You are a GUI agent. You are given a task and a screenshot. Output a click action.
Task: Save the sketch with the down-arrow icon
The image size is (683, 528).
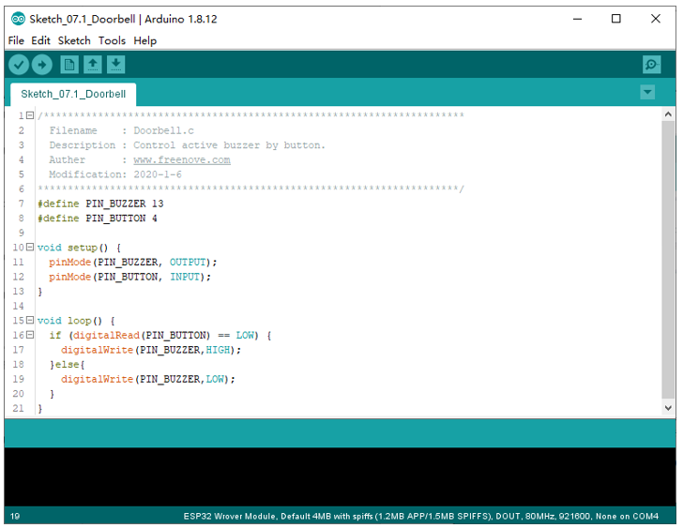pyautogui.click(x=116, y=65)
